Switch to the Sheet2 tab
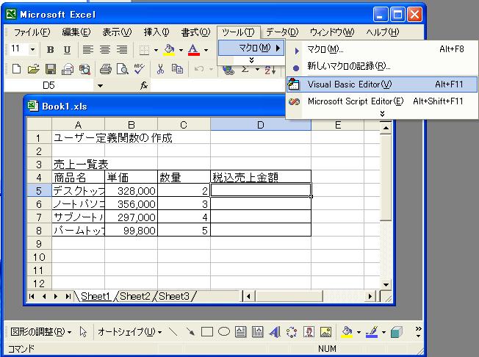Screen dimensions: 479x357 click(135, 296)
